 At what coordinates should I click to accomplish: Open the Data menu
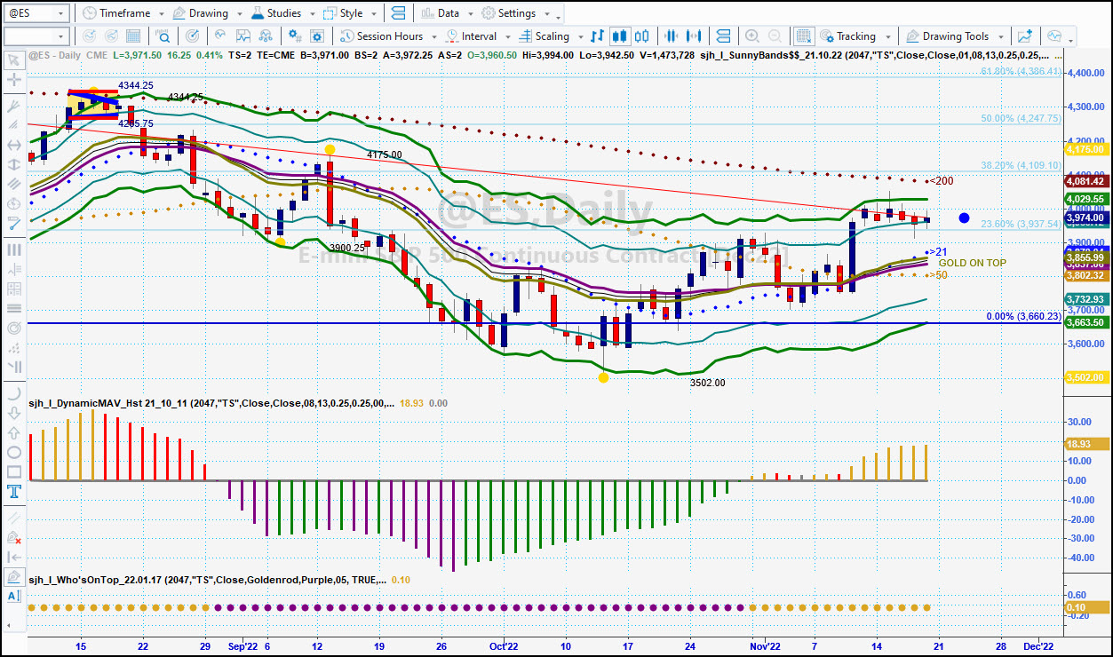[440, 13]
